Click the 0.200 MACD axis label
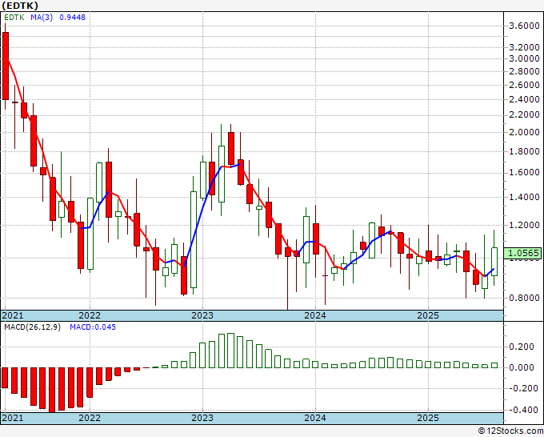This screenshot has width=544, height=437. tap(522, 347)
